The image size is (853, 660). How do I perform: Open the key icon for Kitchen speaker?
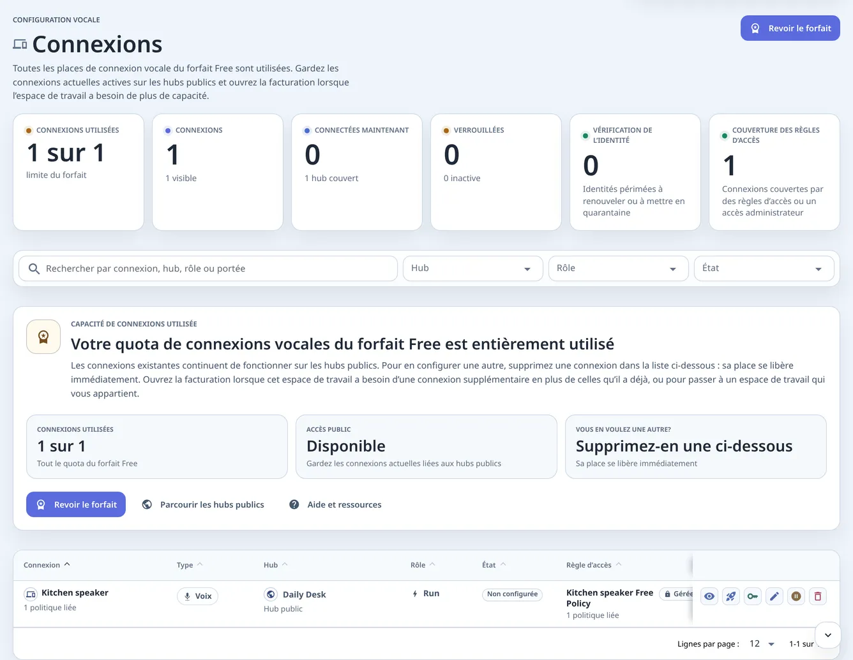[753, 596]
